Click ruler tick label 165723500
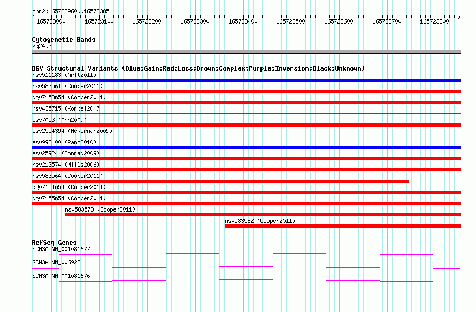 pyautogui.click(x=290, y=21)
